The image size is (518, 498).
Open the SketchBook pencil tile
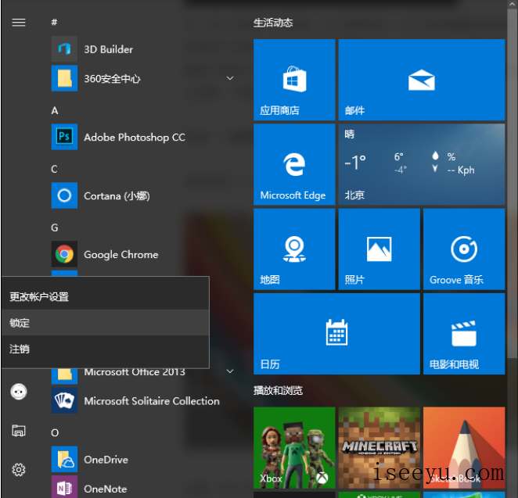[x=464, y=447]
